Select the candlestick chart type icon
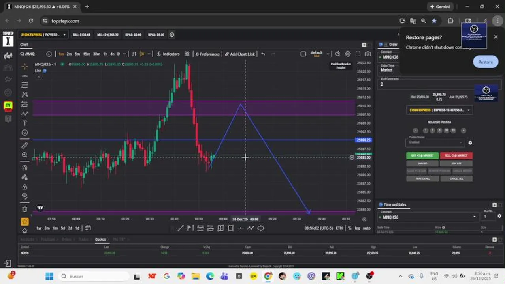 point(142,54)
